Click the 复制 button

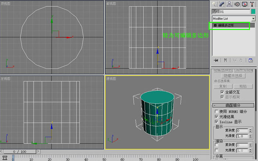click(223, 86)
